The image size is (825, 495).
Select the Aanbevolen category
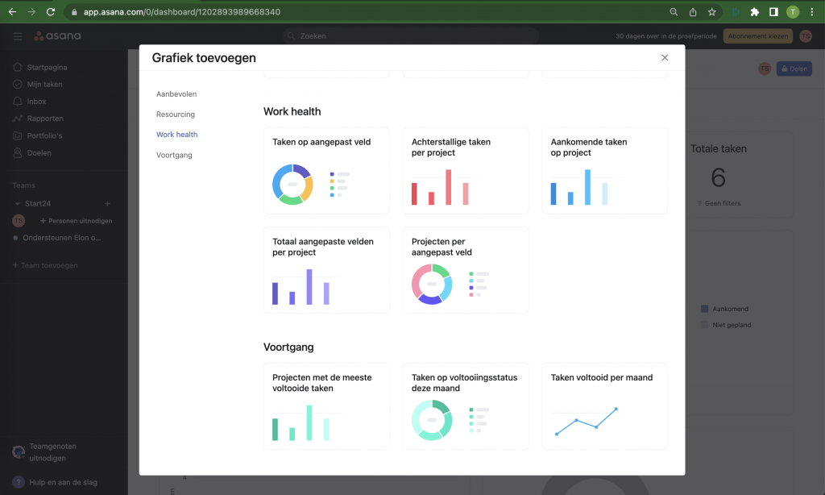coord(176,94)
